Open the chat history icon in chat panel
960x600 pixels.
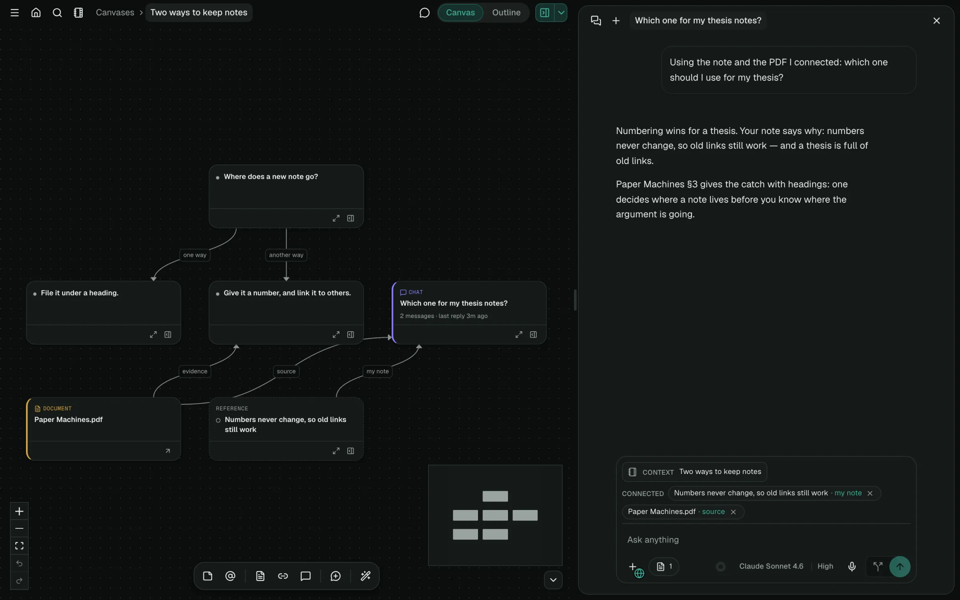[x=596, y=20]
